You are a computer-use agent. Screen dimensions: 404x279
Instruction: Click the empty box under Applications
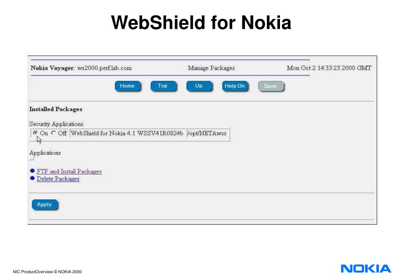[x=32, y=158]
